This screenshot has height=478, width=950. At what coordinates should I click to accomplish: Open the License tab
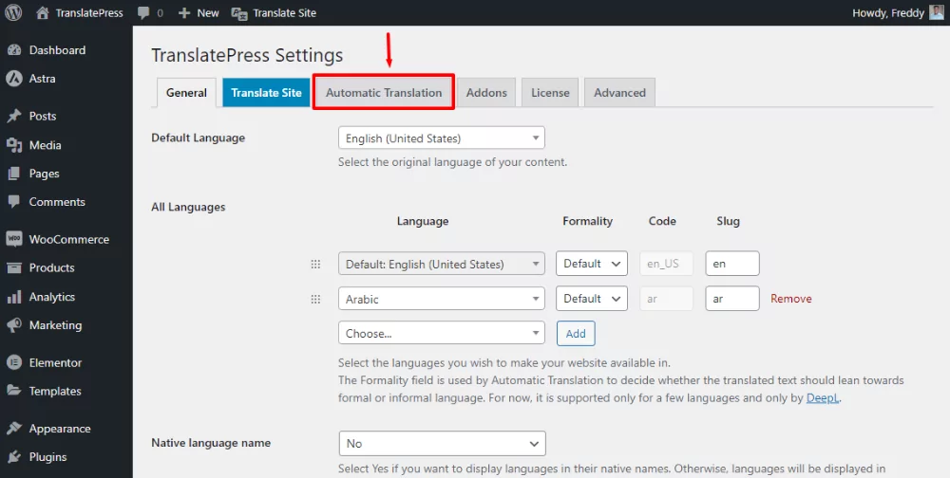coord(550,93)
